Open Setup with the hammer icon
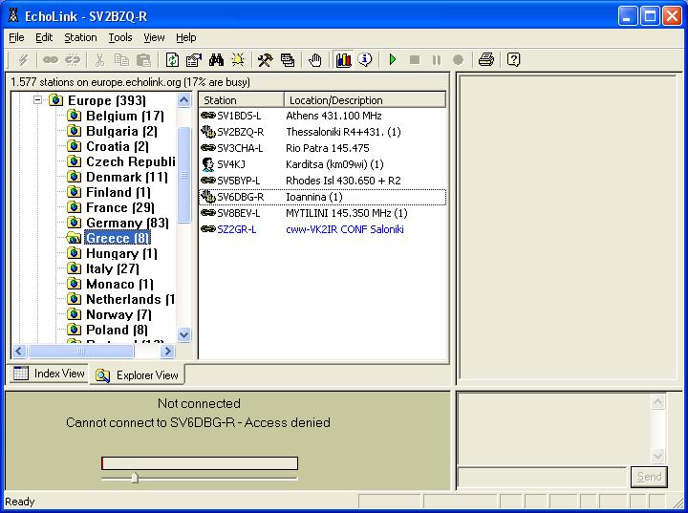Viewport: 688px width, 513px height. (x=265, y=59)
